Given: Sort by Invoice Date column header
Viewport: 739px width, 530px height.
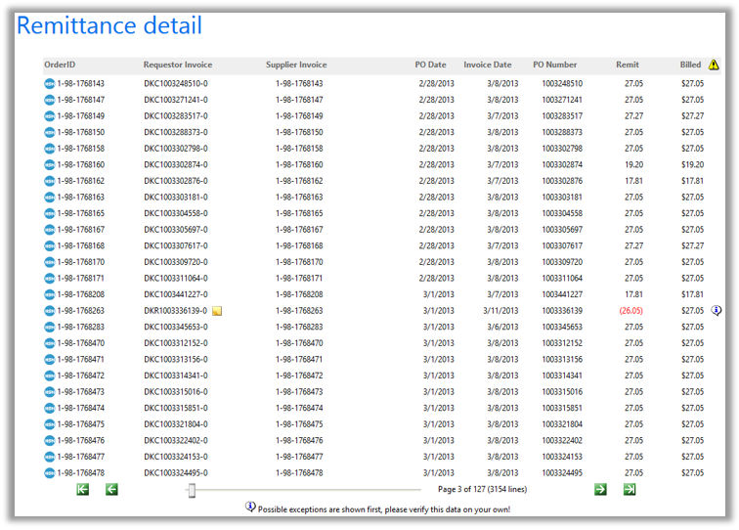Looking at the screenshot, I should 488,65.
